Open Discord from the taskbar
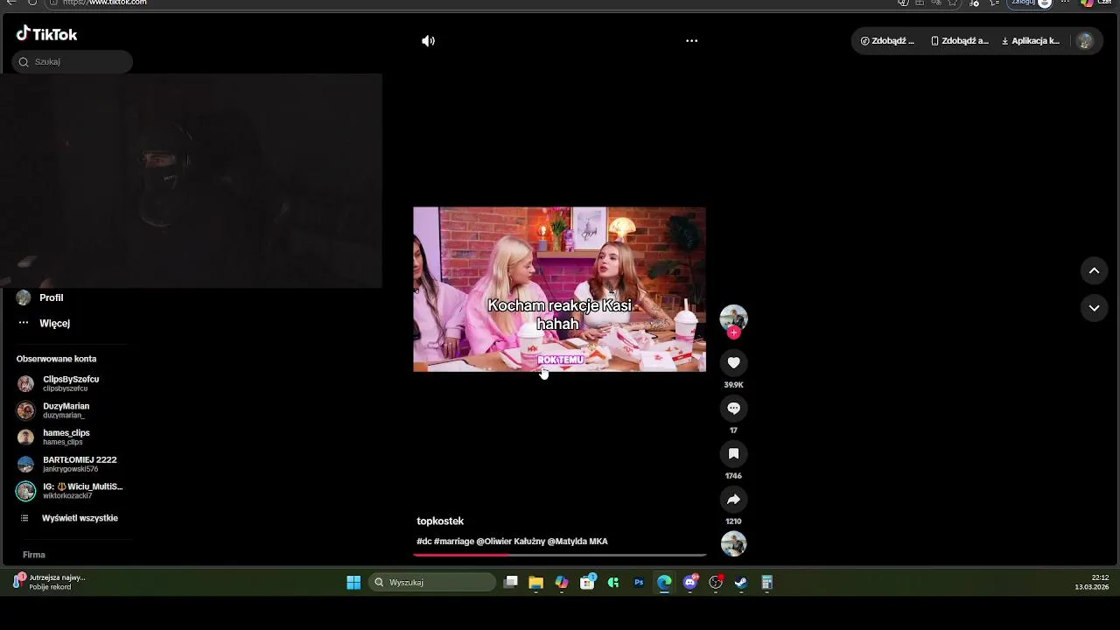1120x630 pixels. click(x=690, y=583)
